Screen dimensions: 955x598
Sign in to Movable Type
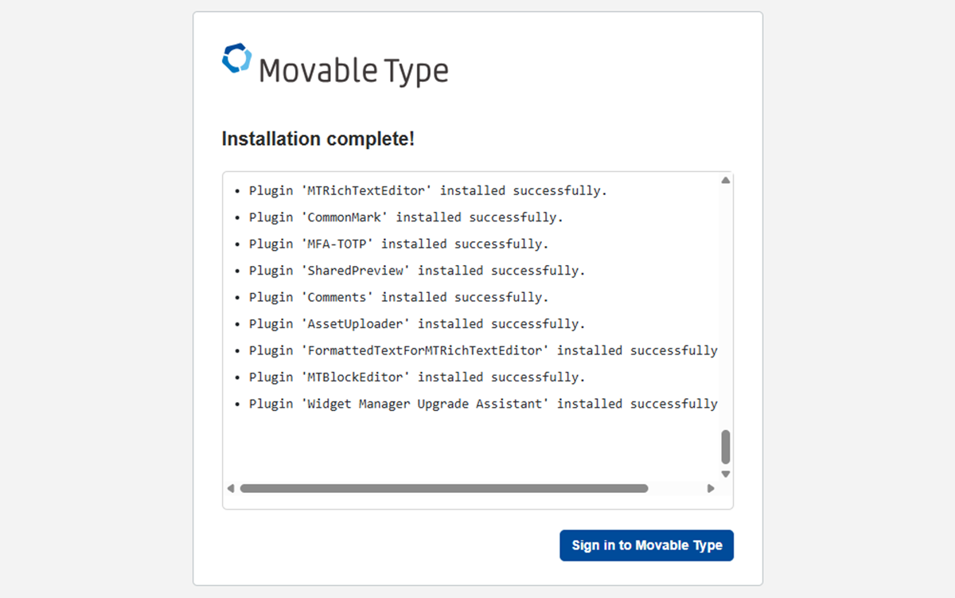pyautogui.click(x=646, y=545)
